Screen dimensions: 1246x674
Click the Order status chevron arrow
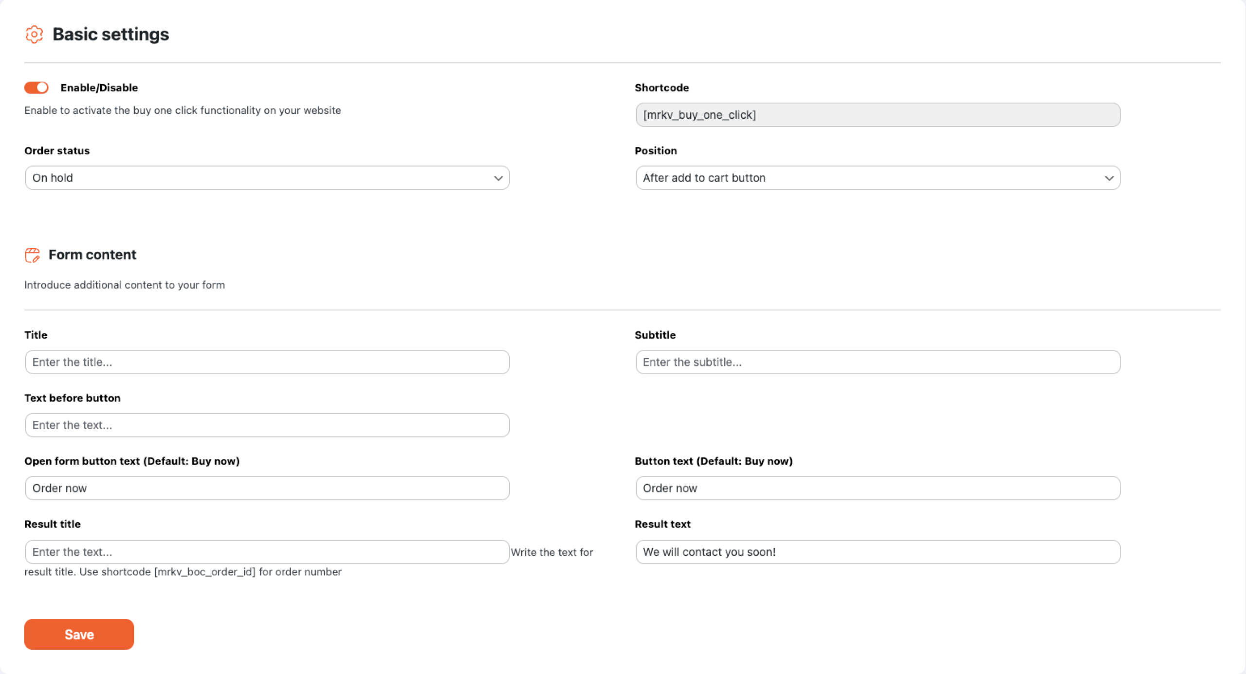pos(498,178)
